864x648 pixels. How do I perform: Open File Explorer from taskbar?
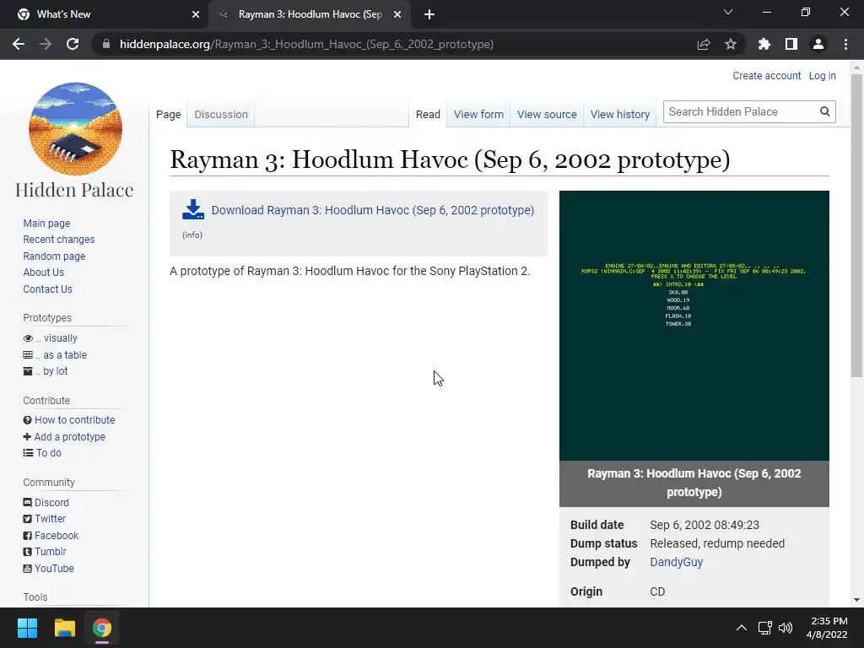click(x=64, y=628)
